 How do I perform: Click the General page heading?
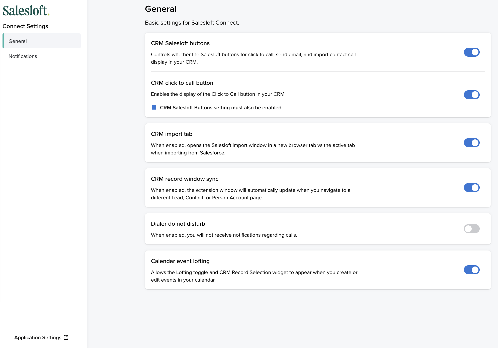161,9
